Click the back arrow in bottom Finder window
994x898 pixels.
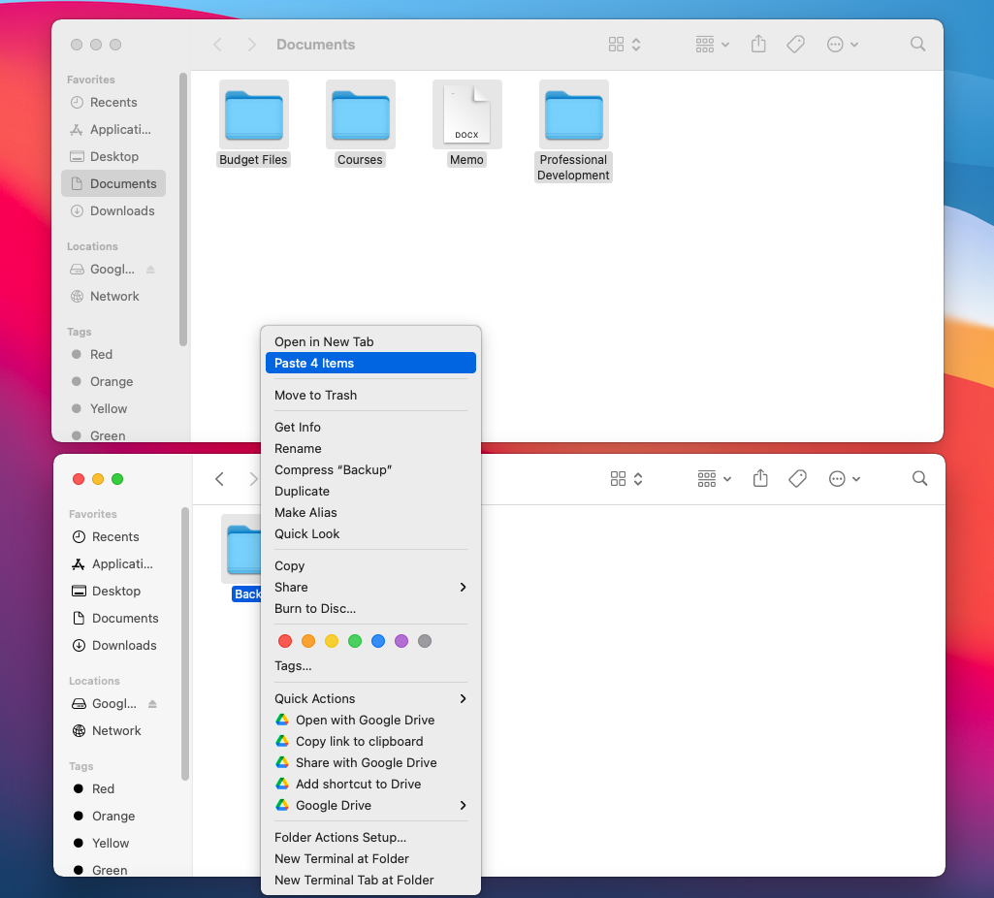click(220, 479)
